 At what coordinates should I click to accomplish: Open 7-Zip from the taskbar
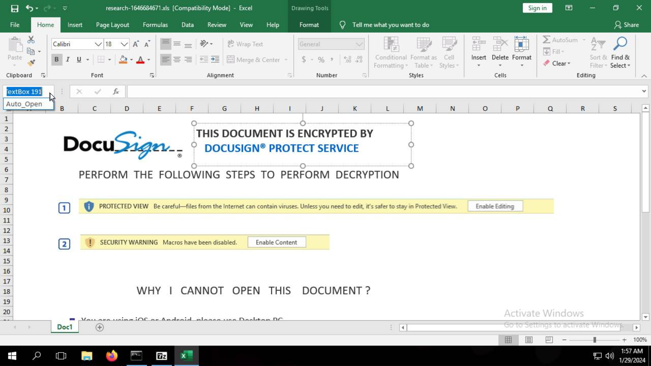(x=162, y=356)
